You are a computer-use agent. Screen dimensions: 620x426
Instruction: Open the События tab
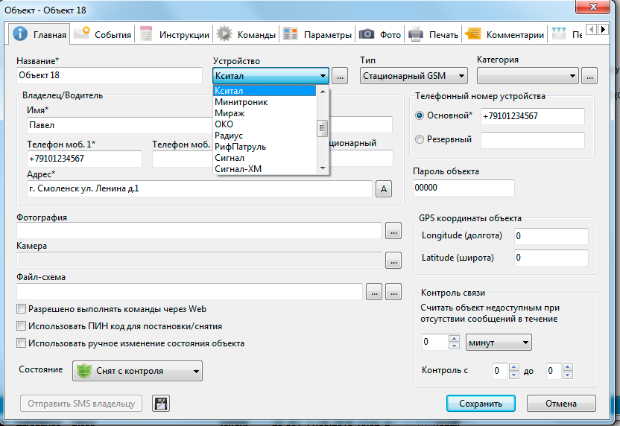pos(103,34)
